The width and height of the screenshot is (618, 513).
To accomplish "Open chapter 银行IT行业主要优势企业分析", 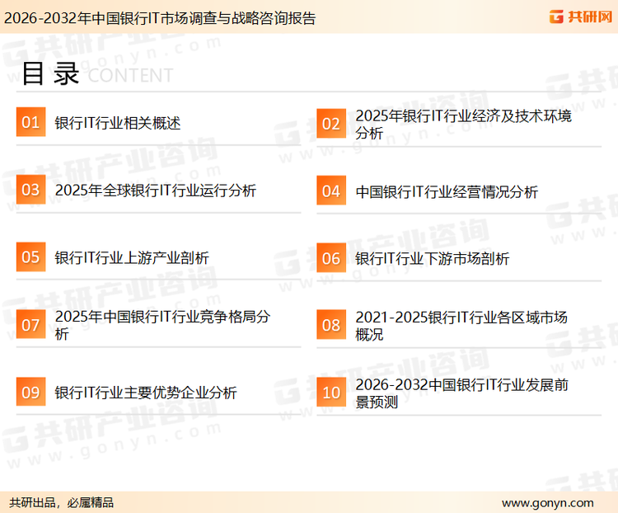I will point(145,393).
